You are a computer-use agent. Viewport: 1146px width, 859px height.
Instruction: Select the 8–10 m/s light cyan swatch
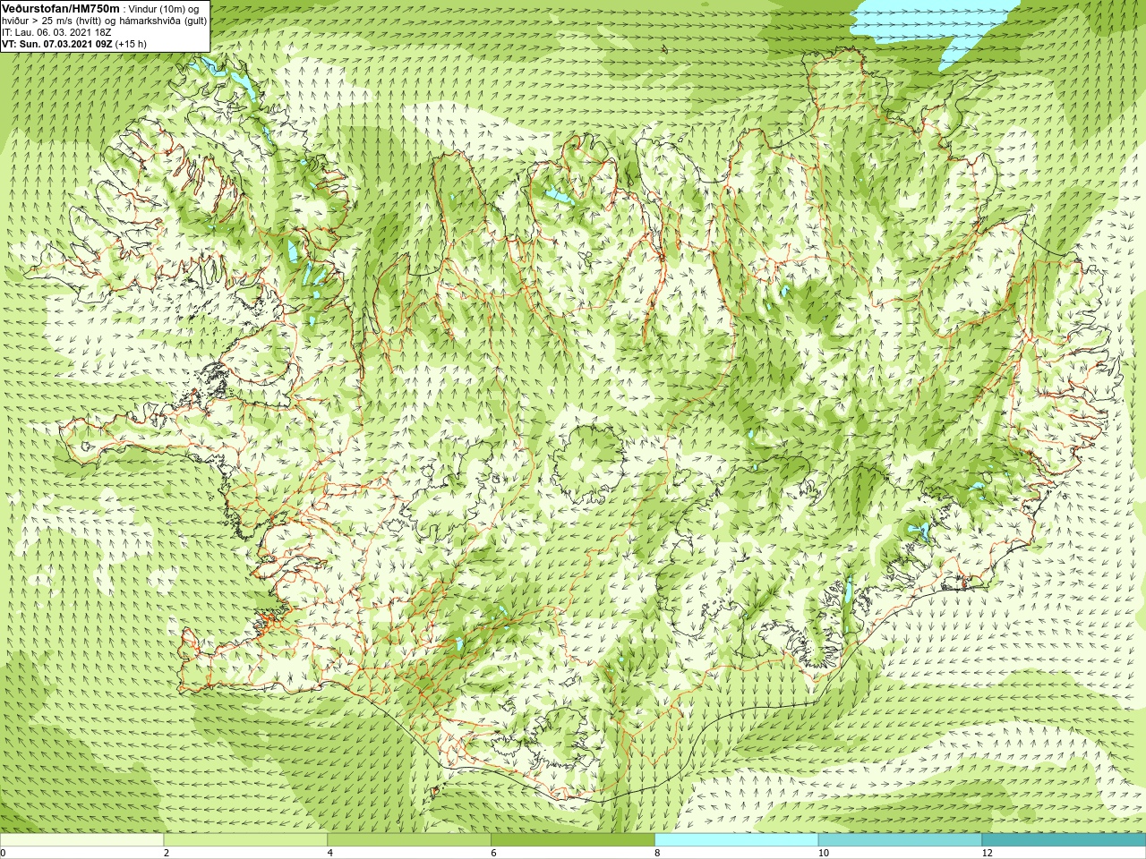736,840
